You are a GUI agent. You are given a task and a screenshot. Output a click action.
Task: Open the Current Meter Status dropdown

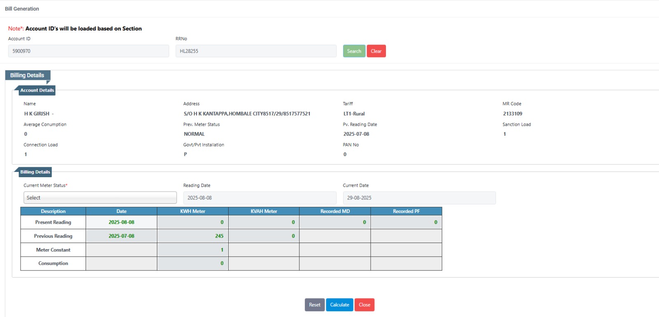point(100,198)
